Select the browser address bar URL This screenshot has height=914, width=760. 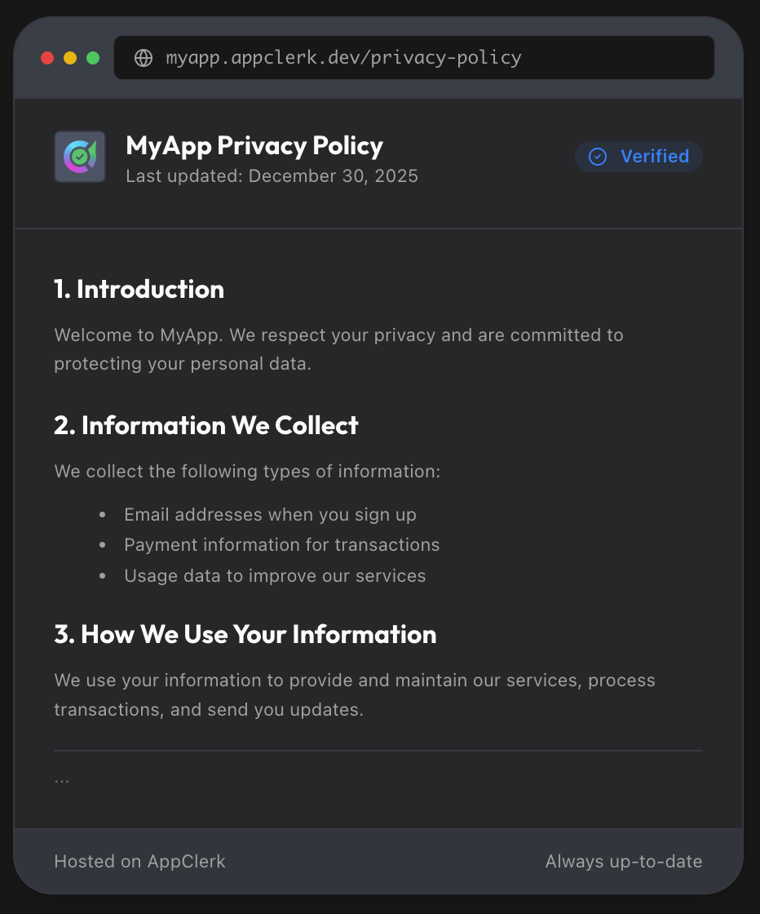click(342, 57)
